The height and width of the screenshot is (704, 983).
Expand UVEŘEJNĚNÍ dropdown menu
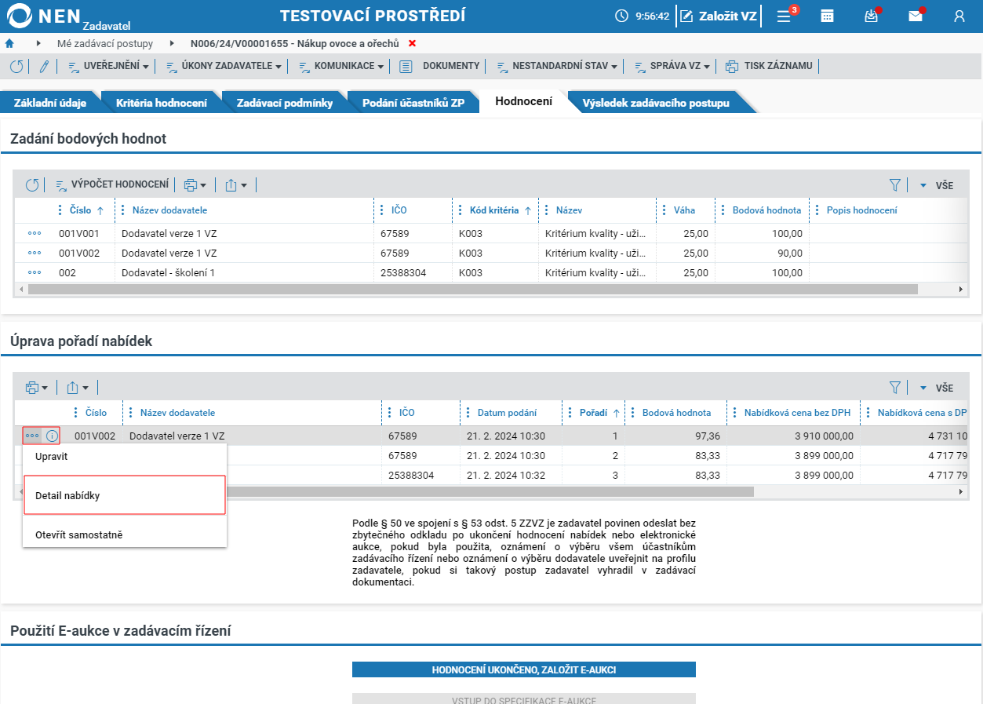[108, 67]
